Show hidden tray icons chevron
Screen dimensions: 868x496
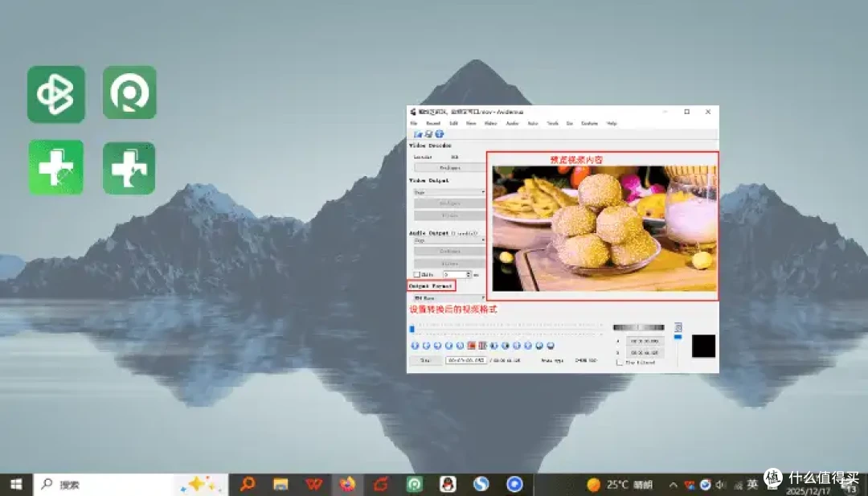pos(674,485)
